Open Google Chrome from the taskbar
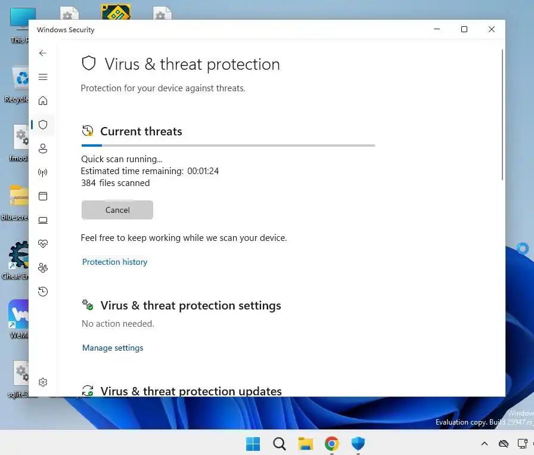 click(x=332, y=444)
